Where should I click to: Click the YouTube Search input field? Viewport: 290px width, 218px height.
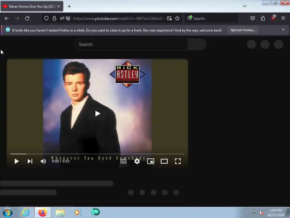131,44
